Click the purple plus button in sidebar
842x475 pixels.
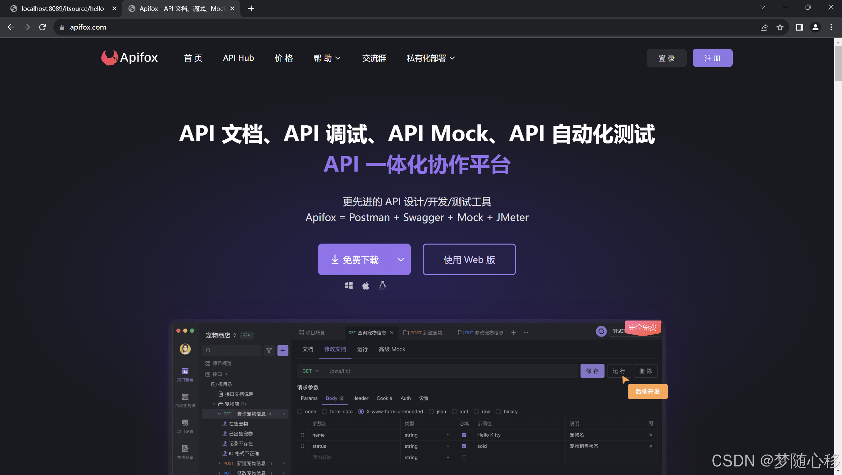tap(283, 350)
